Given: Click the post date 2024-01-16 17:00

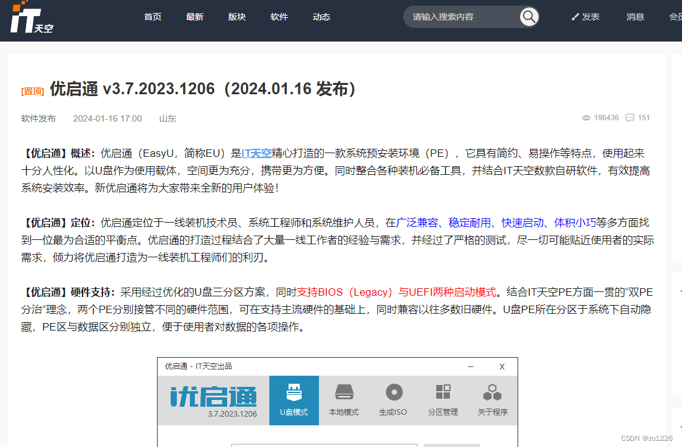Looking at the screenshot, I should (107, 118).
